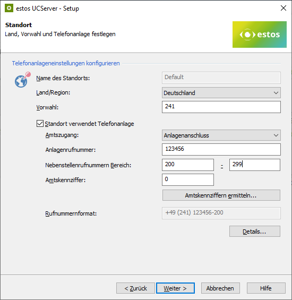Screen dimensions: 292x300
Task: Open the Land/Region dropdown showing Deutschland
Action: 221,93
